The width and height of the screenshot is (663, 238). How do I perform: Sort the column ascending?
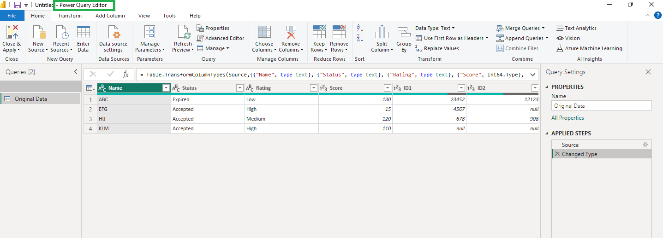(360, 28)
